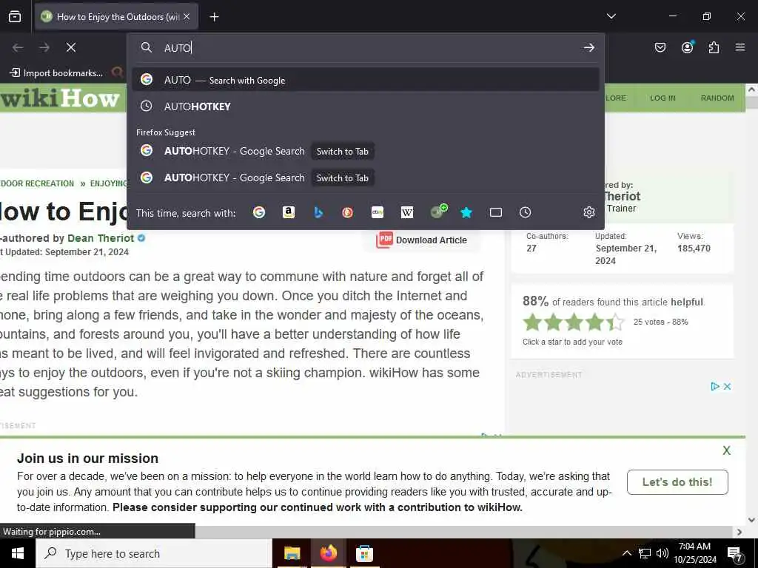
Task: Go back with the back arrow
Action: coord(18,47)
